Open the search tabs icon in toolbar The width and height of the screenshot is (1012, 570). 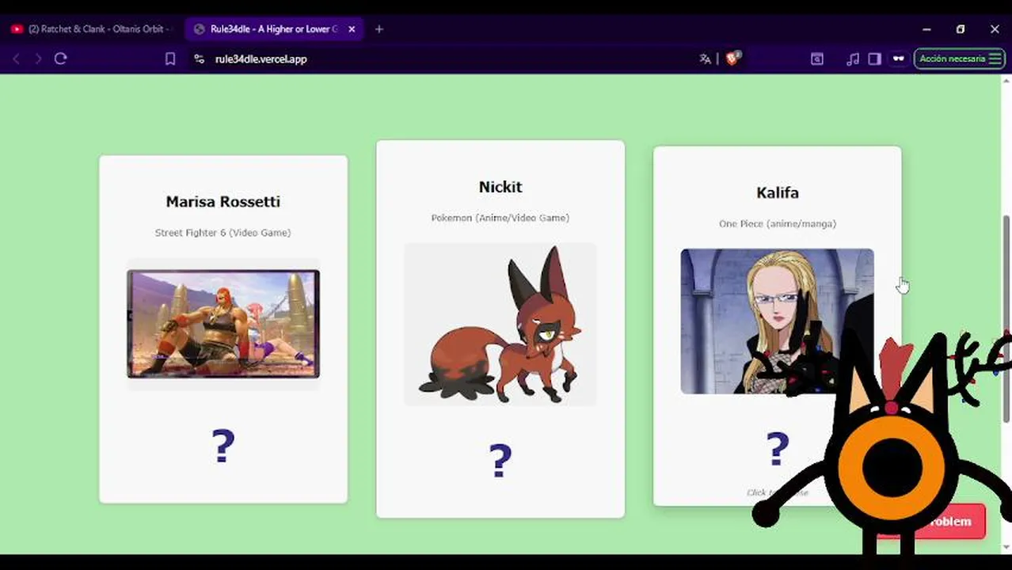click(x=817, y=59)
